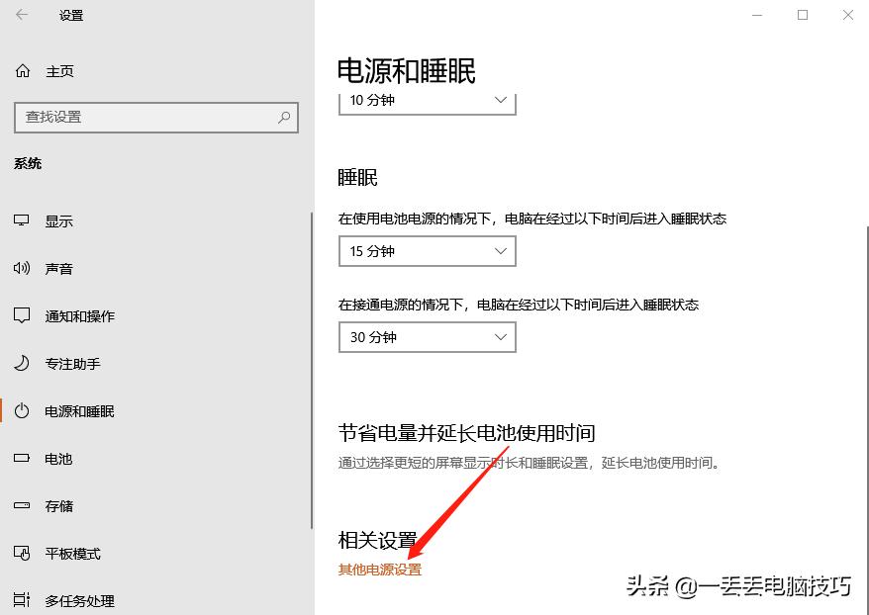Click the 专注助手 crescent moon icon
Viewport: 869px width, 615px height.
tap(22, 363)
